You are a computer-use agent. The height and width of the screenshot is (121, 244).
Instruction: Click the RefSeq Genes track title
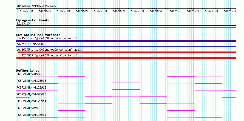(x=28, y=71)
